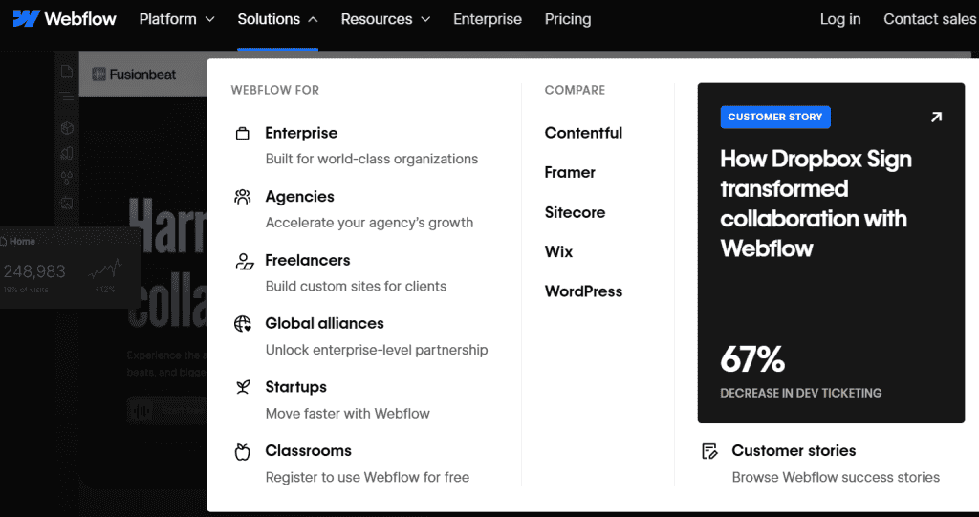Screen dimensions: 979x517
Task: Collapse the Solutions dropdown menu
Action: pos(277,19)
